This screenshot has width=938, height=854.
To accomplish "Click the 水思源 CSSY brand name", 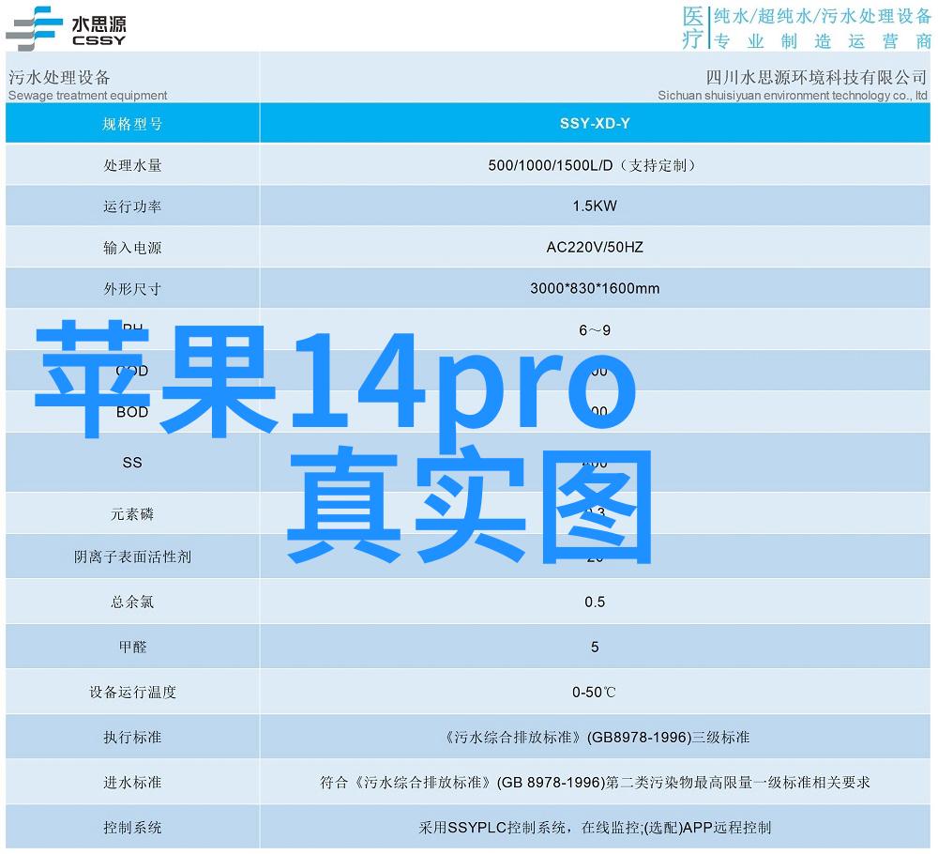I will tap(98, 31).
